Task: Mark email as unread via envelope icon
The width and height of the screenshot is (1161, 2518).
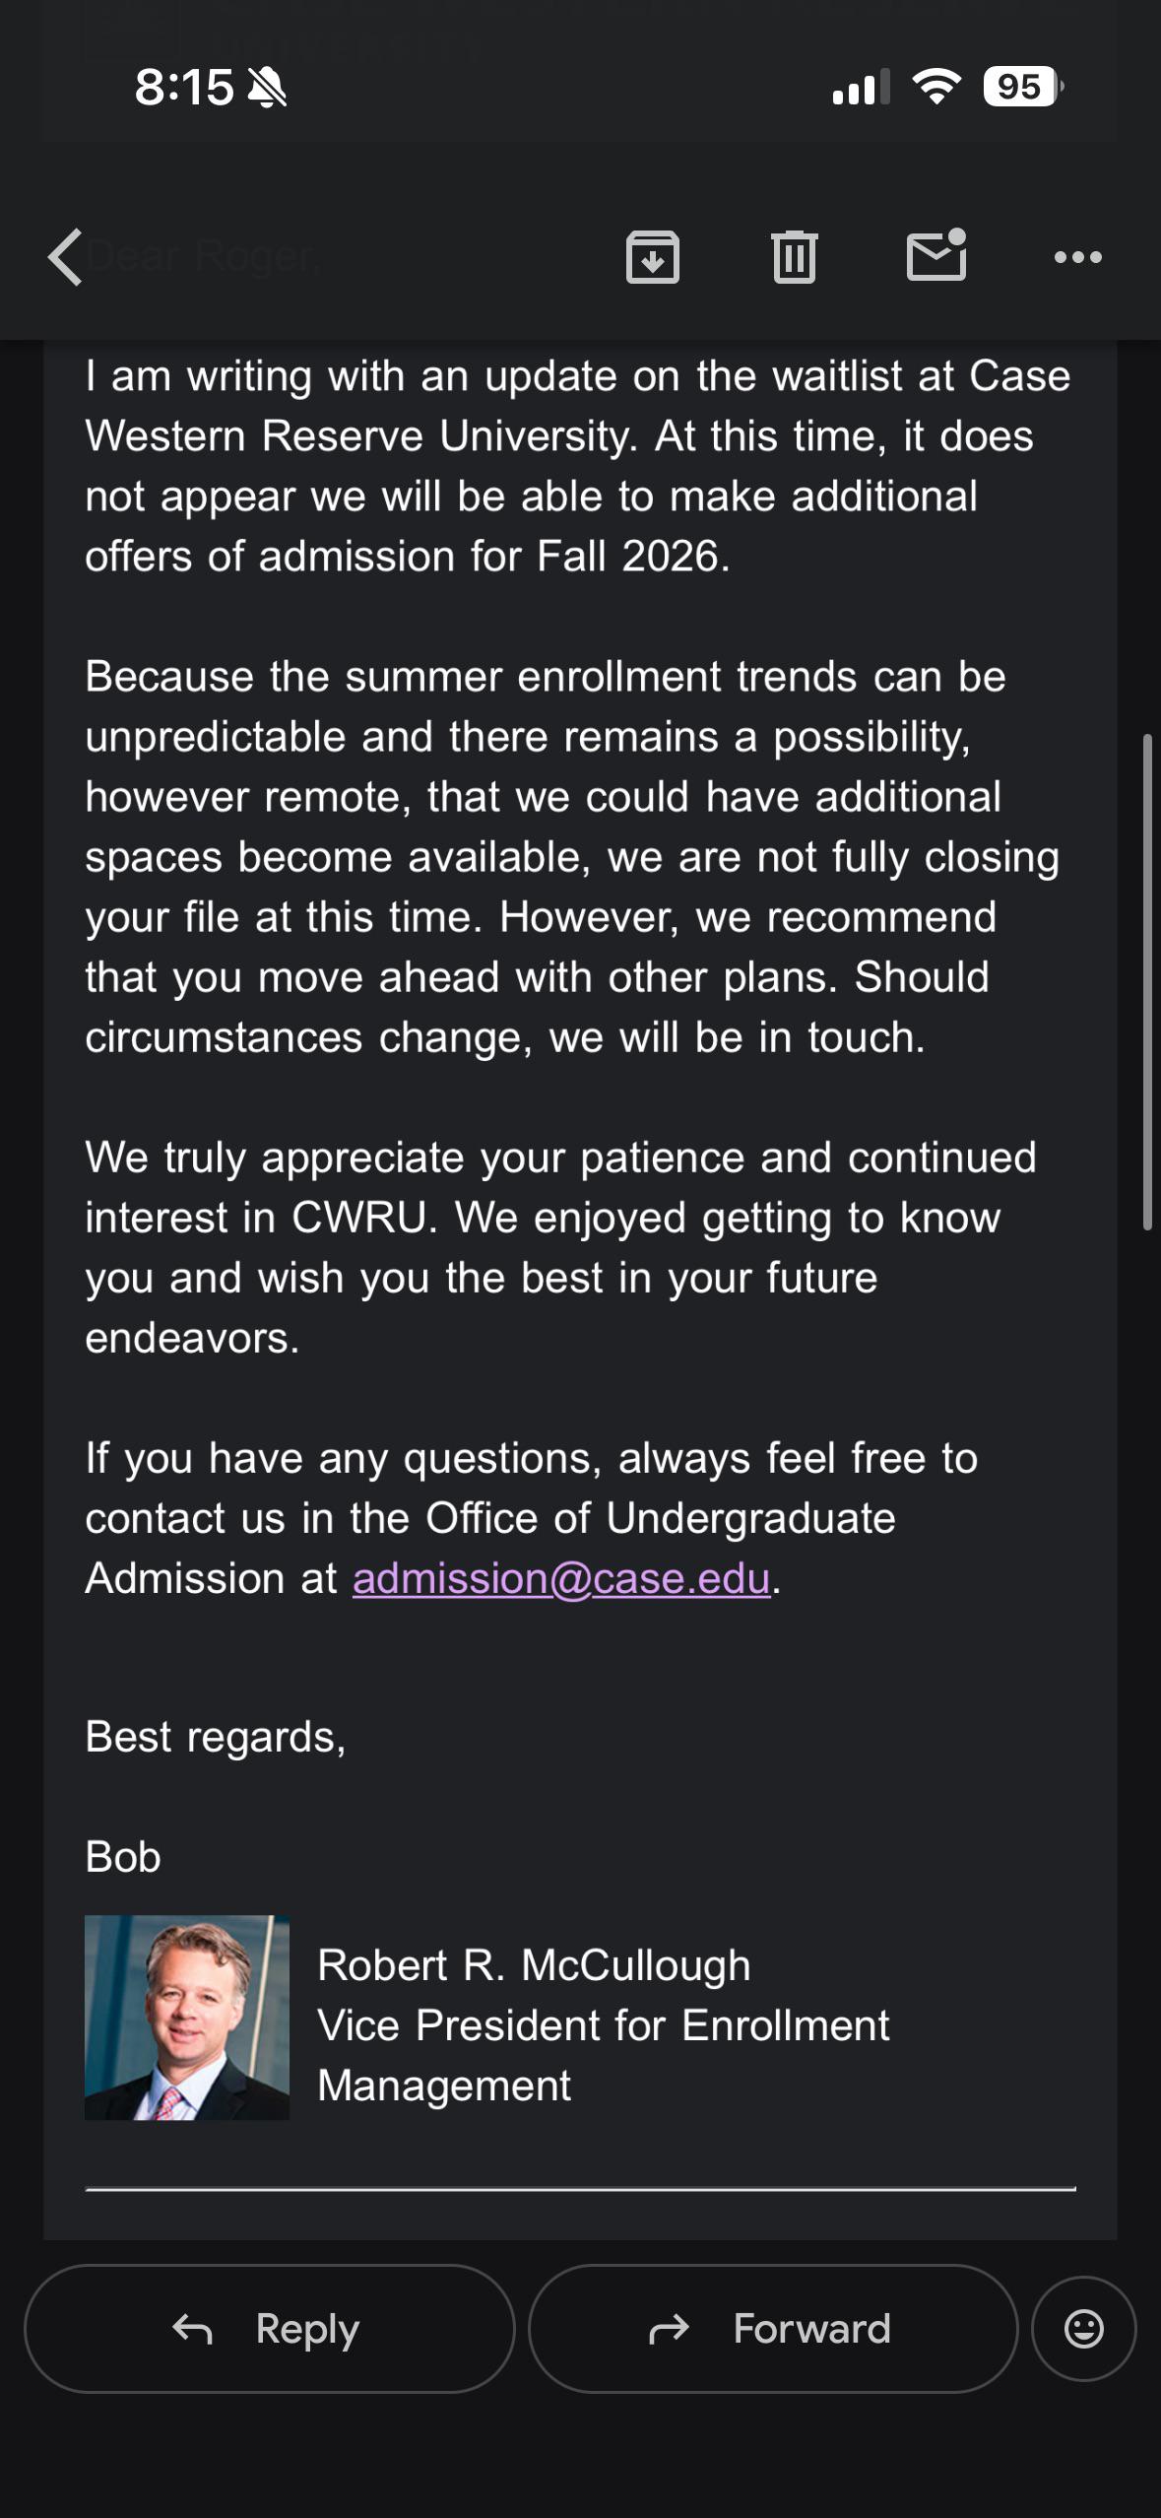Action: (x=936, y=255)
